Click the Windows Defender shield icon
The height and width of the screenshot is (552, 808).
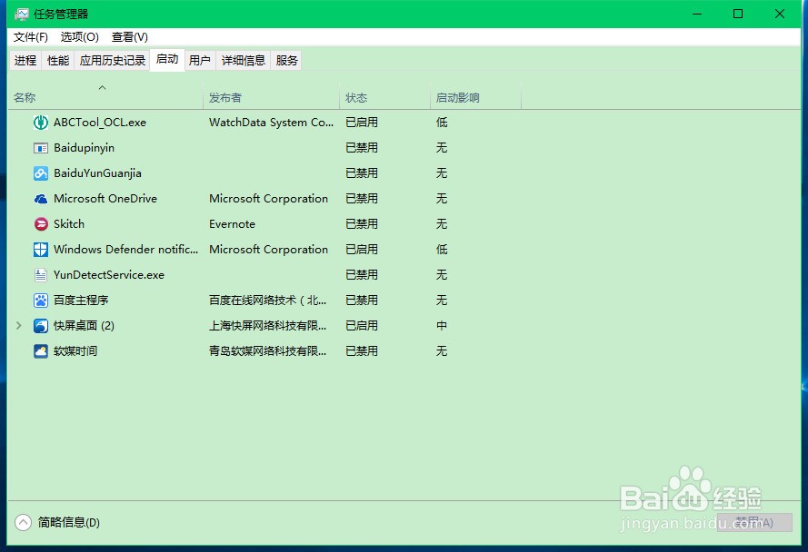click(x=41, y=250)
